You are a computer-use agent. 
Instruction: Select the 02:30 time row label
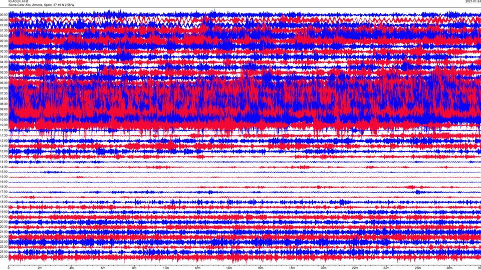click(x=4, y=41)
